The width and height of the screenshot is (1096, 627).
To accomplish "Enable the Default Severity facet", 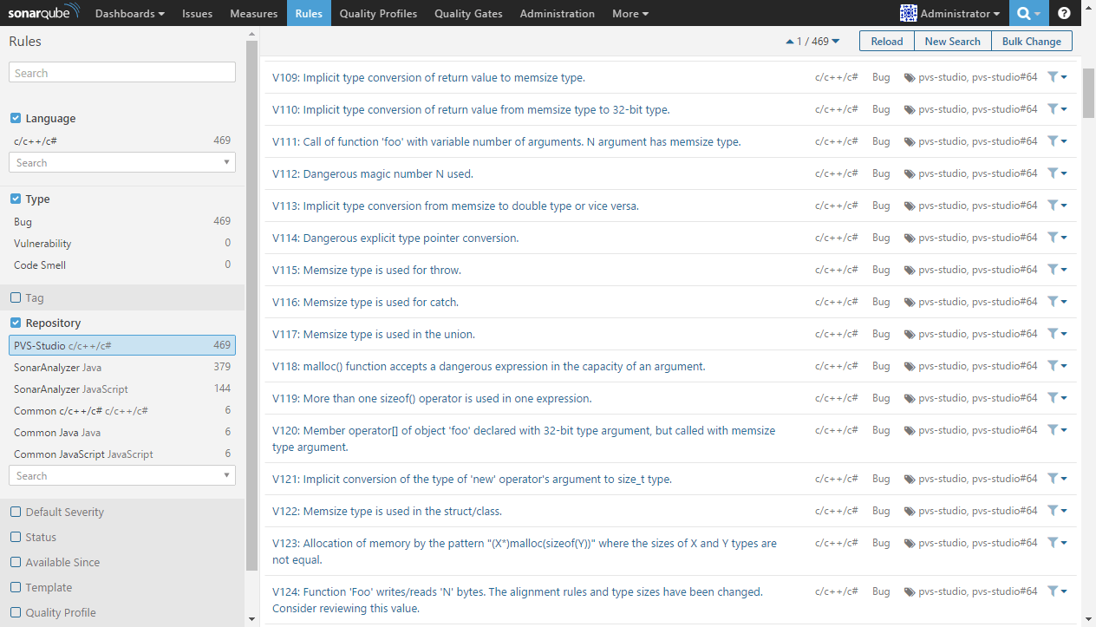I will 16,512.
